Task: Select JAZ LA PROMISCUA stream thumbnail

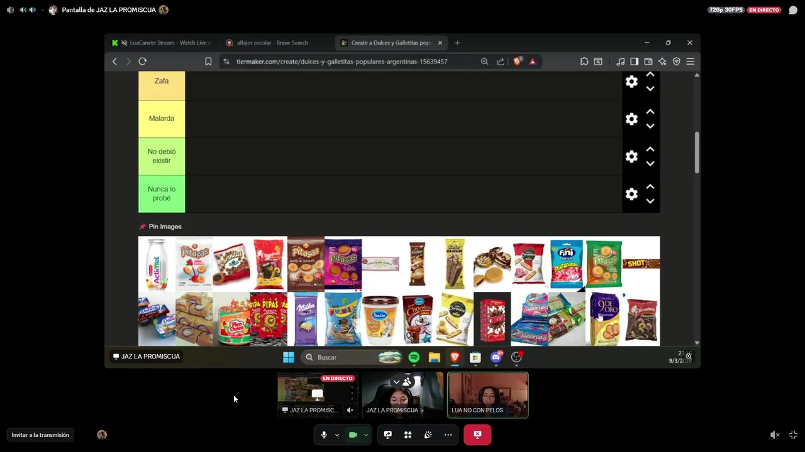Action: click(317, 395)
